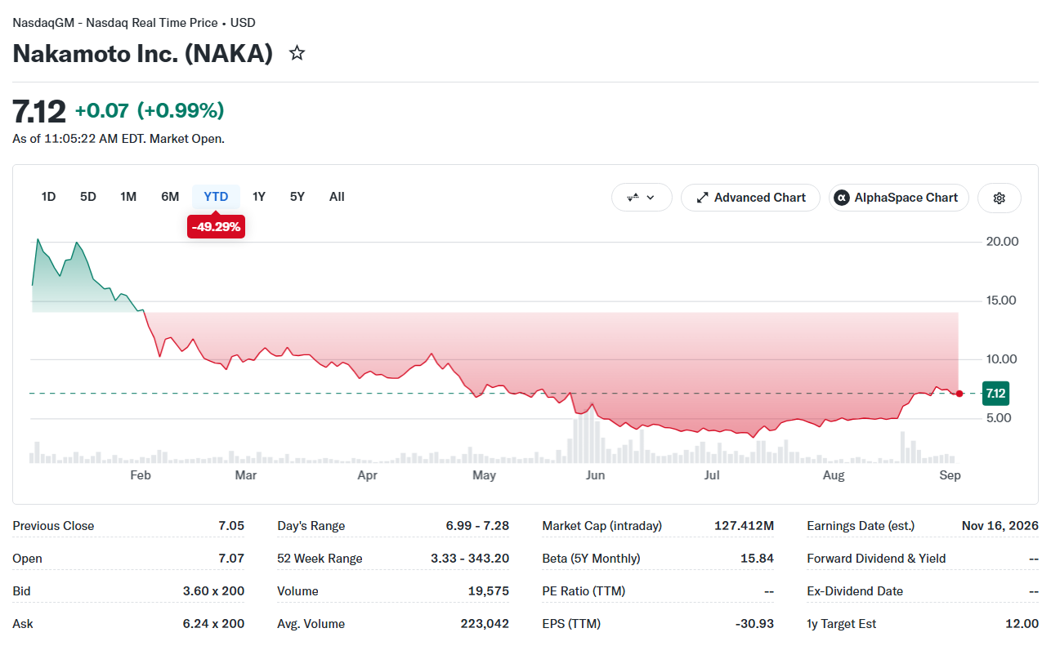Click the 20.00 price axis label
This screenshot has width=1051, height=646.
point(1003,242)
